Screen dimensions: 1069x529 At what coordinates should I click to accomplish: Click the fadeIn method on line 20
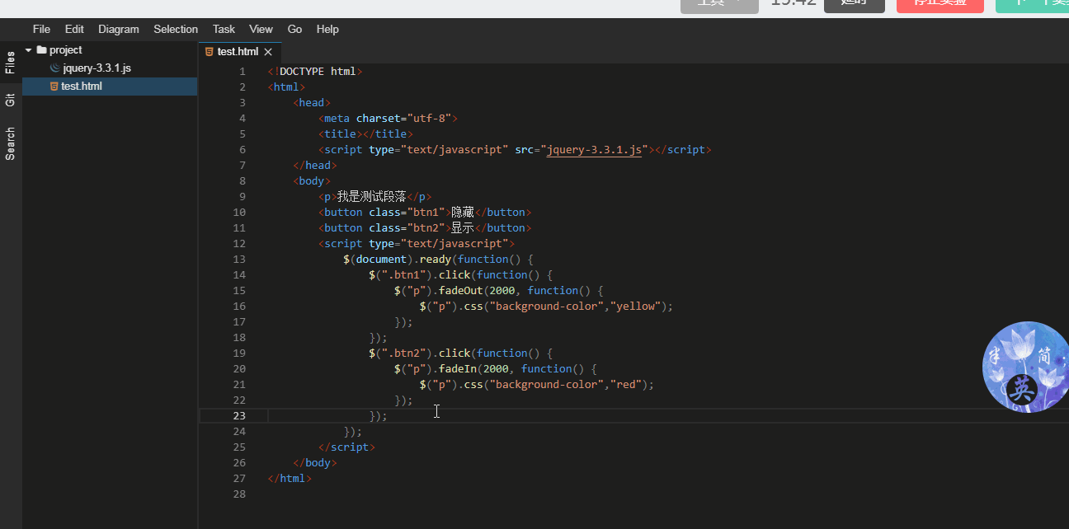tap(458, 369)
